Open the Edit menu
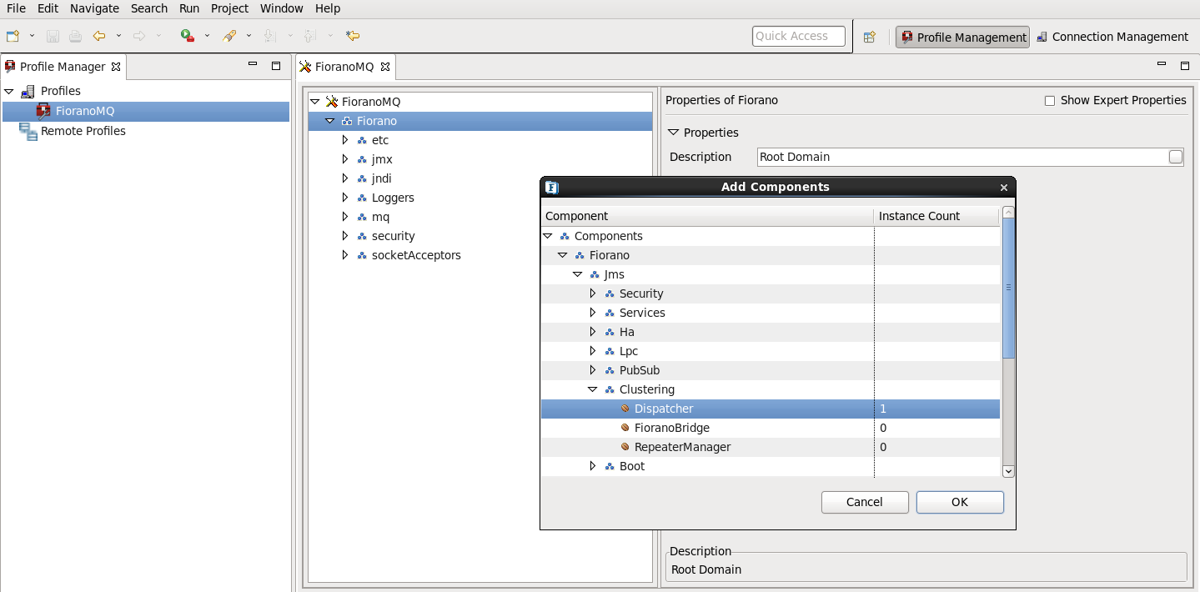This screenshot has height=592, width=1200. (x=48, y=8)
